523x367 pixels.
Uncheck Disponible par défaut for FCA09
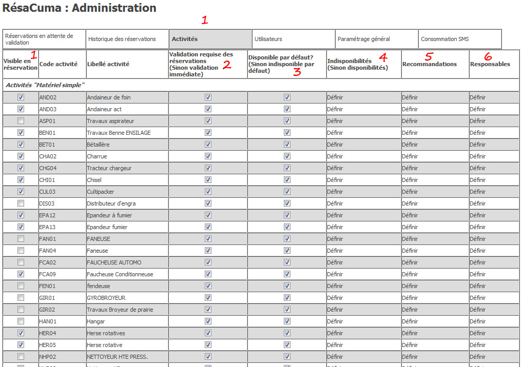point(287,274)
